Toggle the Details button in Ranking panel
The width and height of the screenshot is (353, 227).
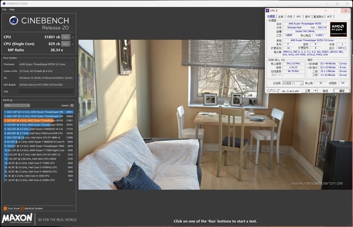[72, 106]
